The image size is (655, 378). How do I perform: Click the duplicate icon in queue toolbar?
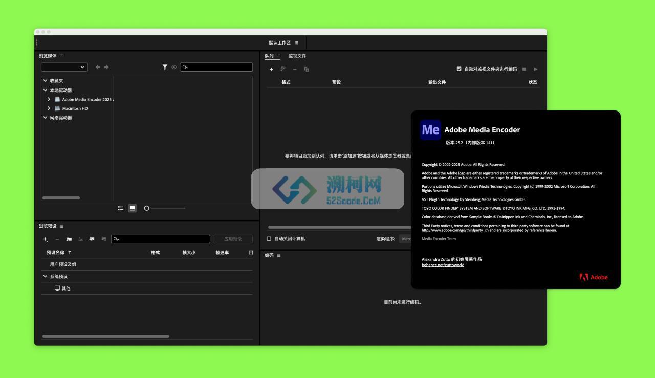[x=307, y=69]
